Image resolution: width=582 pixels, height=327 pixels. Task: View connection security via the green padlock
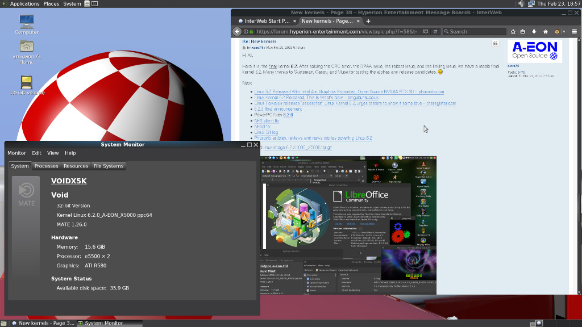coord(251,32)
